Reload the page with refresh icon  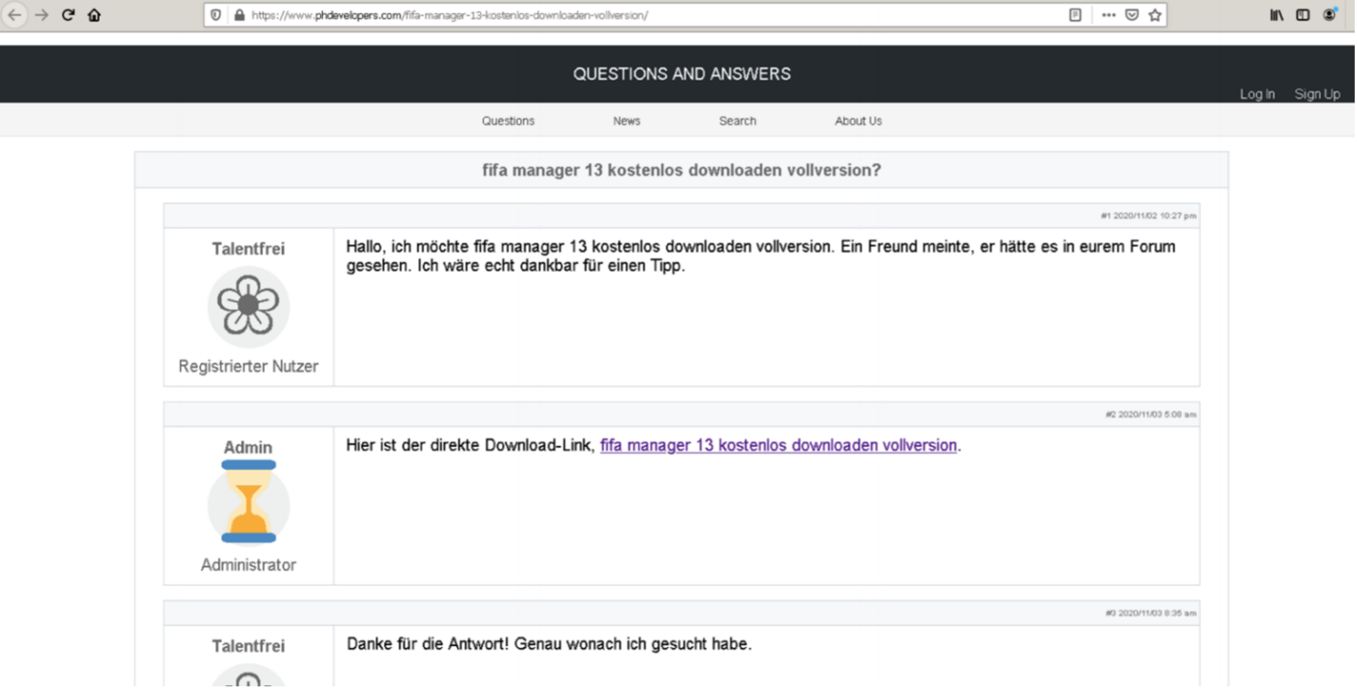click(68, 15)
